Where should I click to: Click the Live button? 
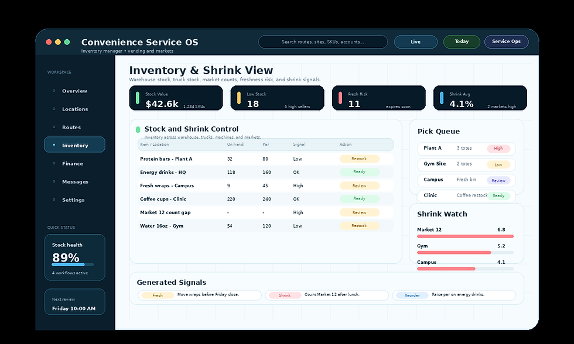tap(415, 42)
